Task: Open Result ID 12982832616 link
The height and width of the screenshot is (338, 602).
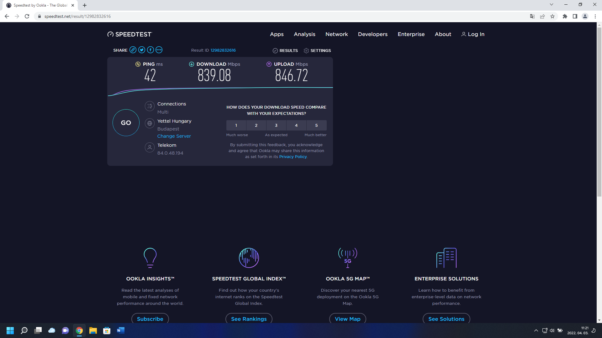Action: (x=223, y=50)
